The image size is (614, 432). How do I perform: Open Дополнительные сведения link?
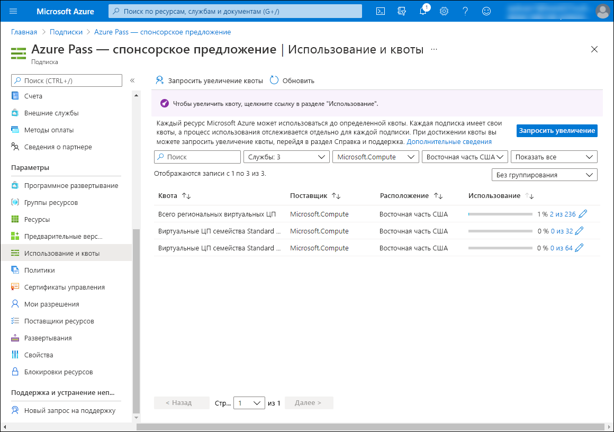pos(449,142)
